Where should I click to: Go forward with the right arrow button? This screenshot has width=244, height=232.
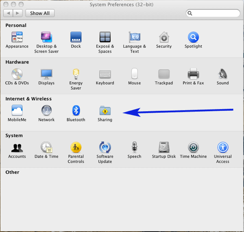(18, 13)
